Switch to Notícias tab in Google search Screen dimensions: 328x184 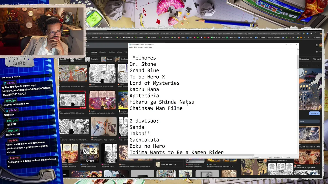pos(112,52)
